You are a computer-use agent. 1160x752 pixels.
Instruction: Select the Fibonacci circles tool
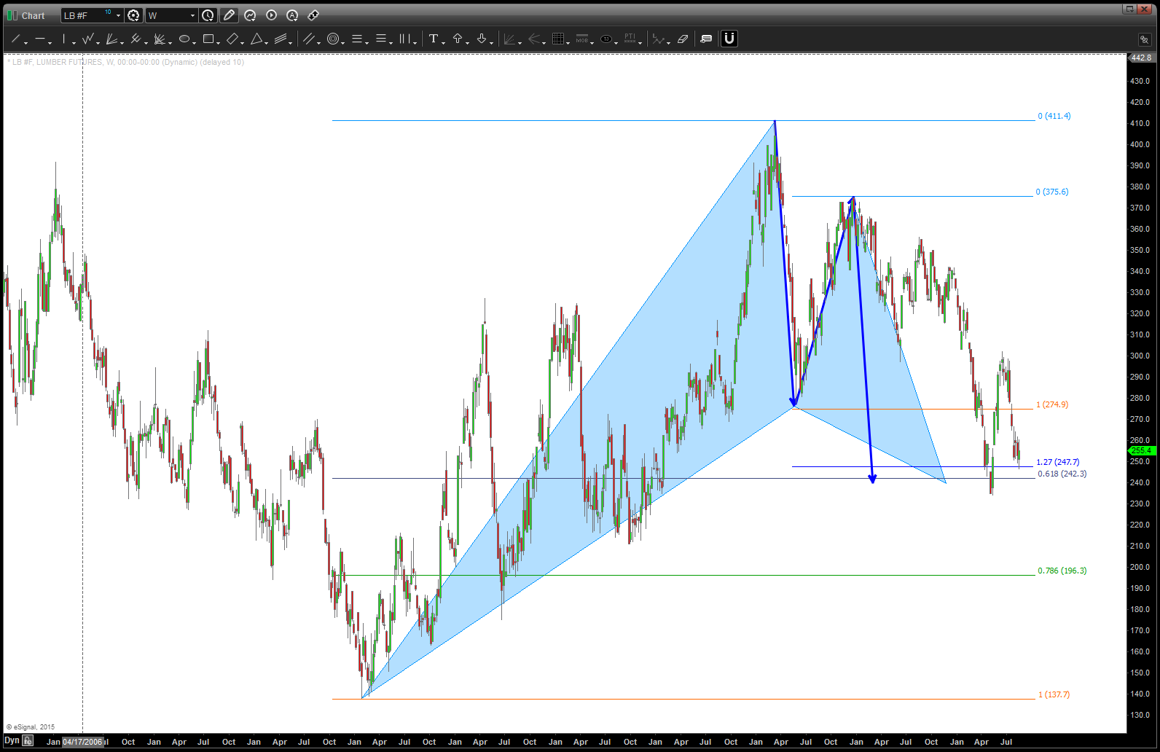coord(333,39)
